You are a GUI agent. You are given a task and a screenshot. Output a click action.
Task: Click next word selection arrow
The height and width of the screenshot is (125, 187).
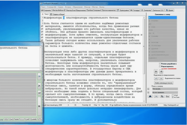(161, 79)
